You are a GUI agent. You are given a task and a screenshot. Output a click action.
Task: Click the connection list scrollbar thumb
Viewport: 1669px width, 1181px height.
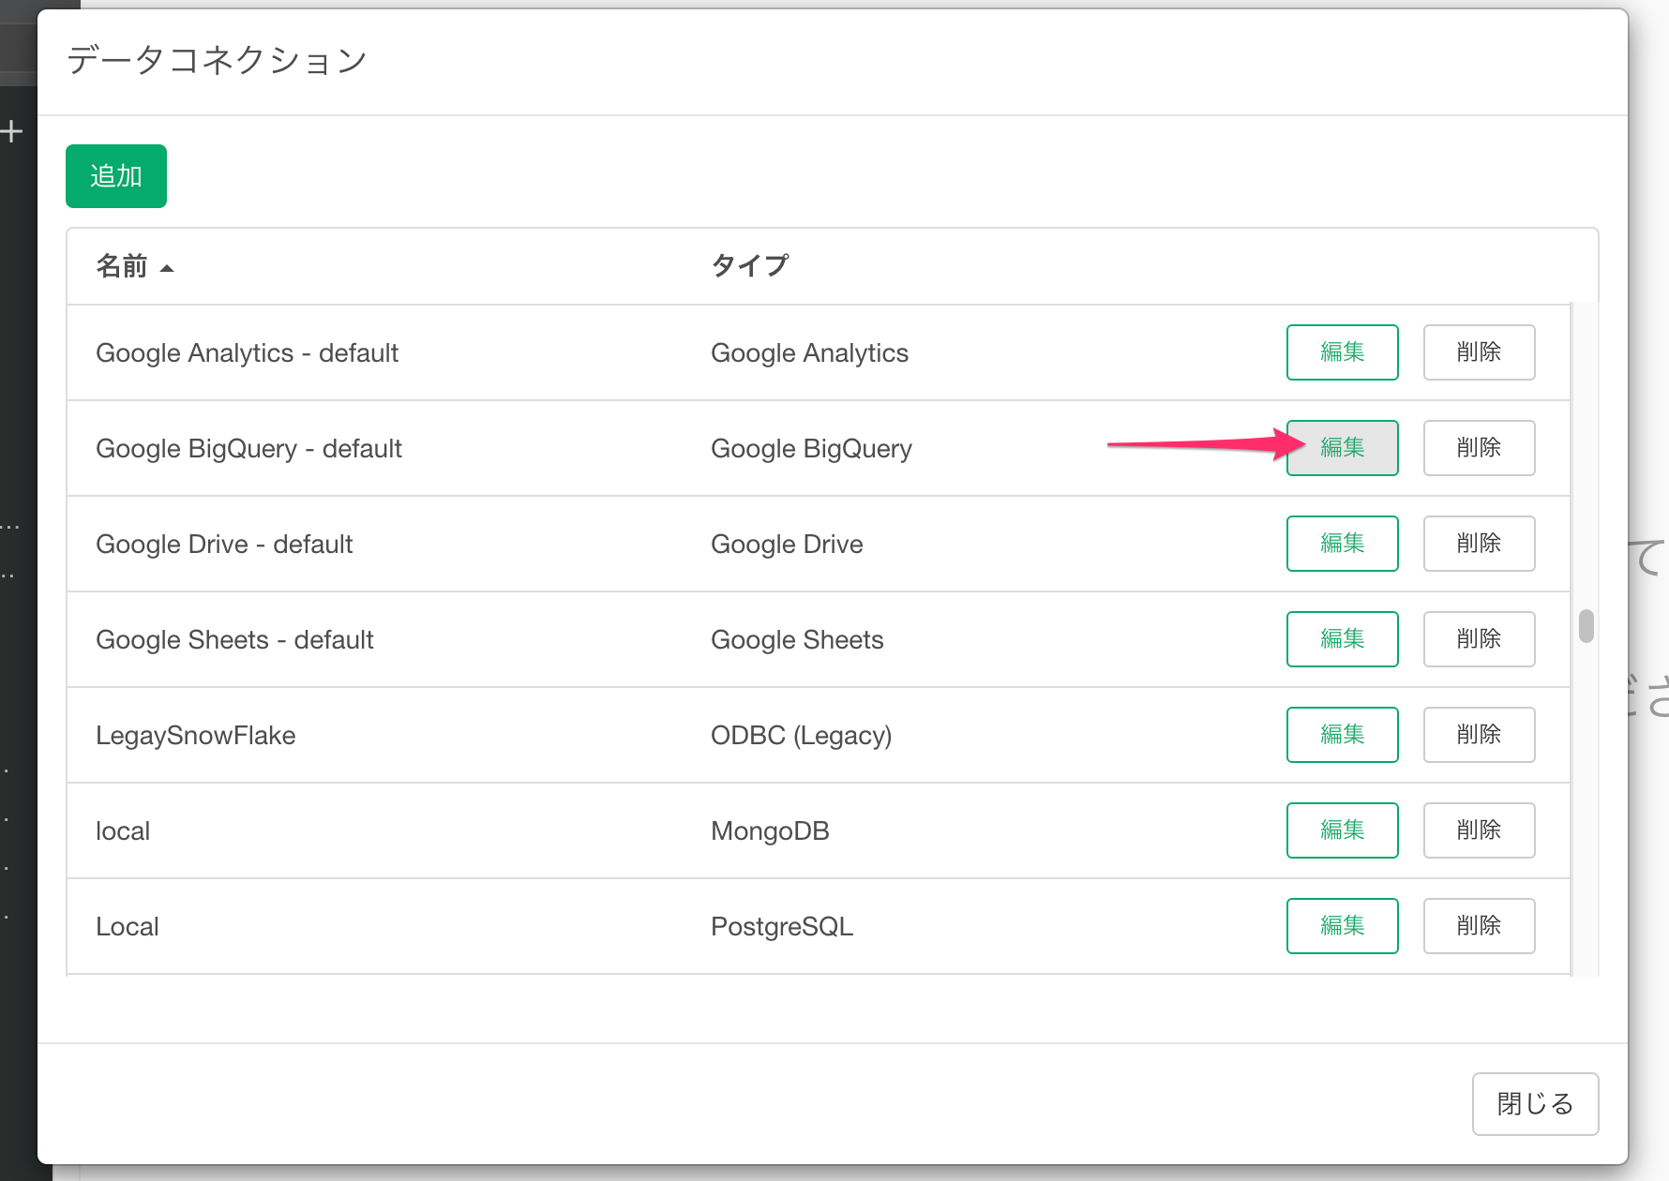point(1586,626)
